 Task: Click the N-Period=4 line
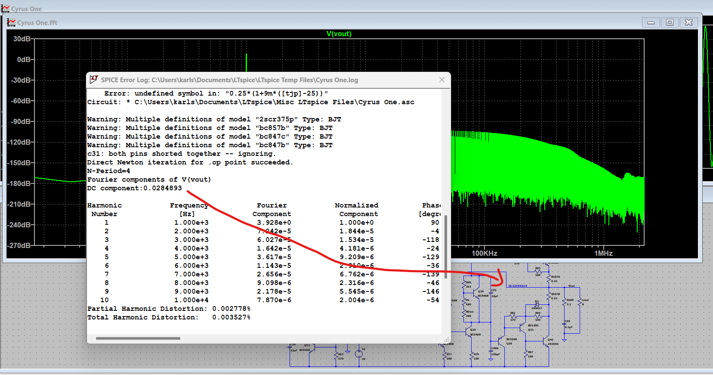tap(108, 171)
